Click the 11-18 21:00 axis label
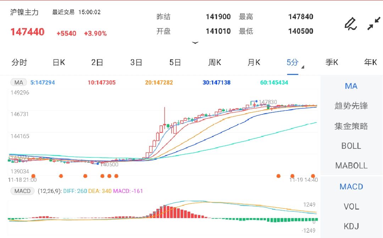Image resolution: width=383 pixels, height=238 pixels. (22, 180)
